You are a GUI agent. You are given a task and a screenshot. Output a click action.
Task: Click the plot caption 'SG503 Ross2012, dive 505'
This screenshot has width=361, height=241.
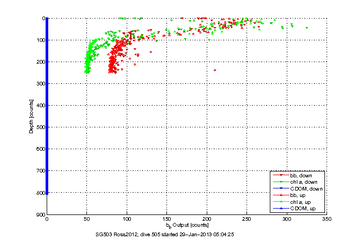tap(128, 235)
